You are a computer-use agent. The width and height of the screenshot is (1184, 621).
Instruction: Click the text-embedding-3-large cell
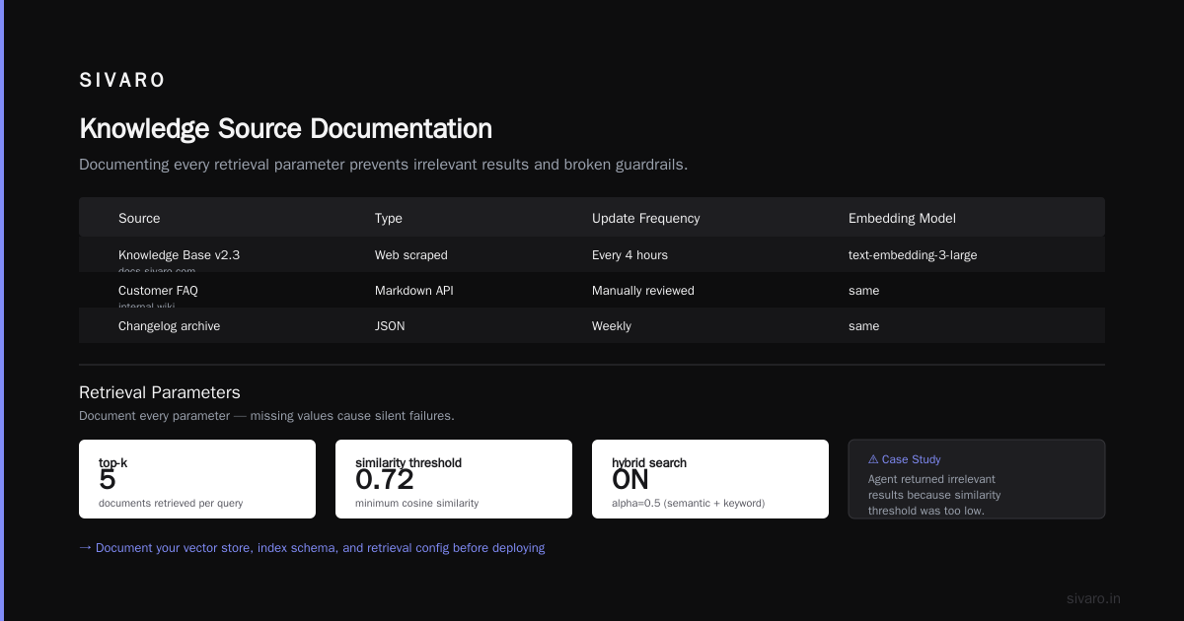click(x=913, y=254)
